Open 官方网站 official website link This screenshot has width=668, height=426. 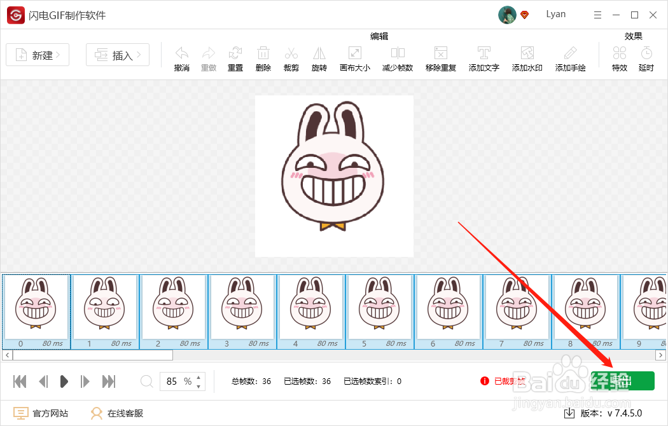pos(41,413)
